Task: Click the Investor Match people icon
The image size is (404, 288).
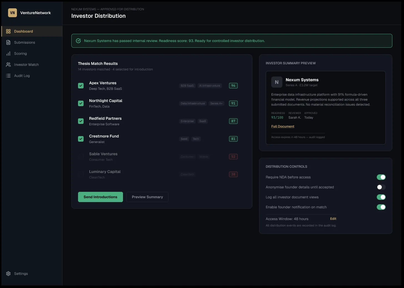Action: [x=8, y=65]
